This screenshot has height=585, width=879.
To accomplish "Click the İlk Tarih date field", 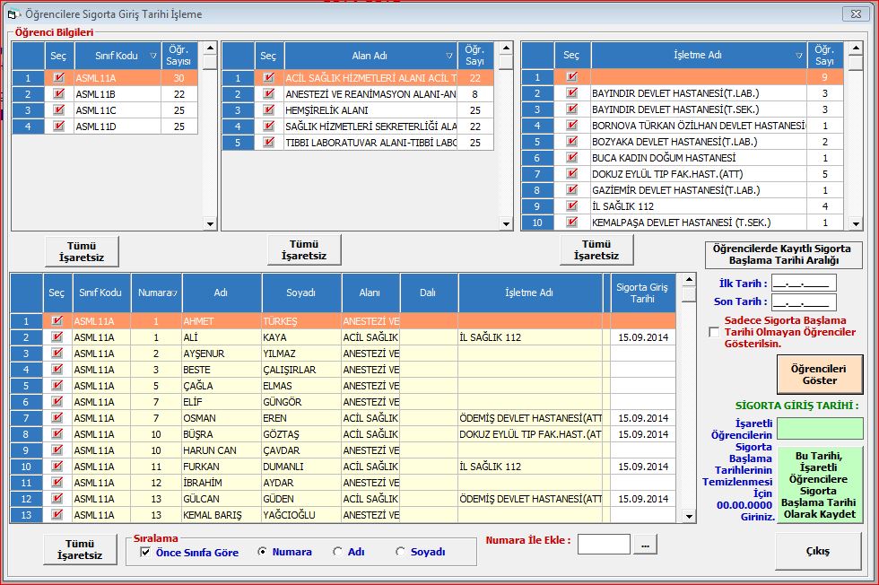I will 804,284.
